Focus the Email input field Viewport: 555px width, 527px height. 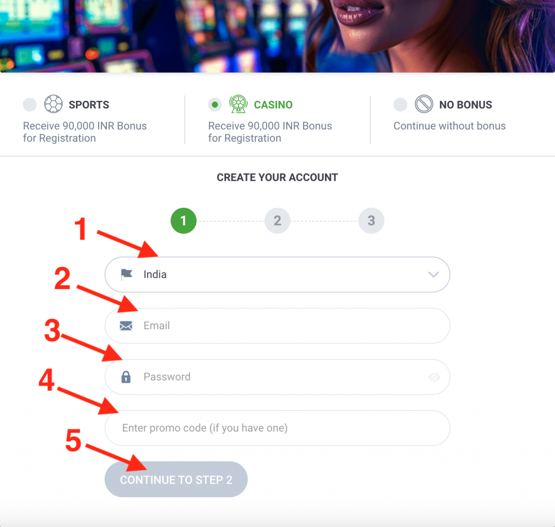(x=277, y=326)
